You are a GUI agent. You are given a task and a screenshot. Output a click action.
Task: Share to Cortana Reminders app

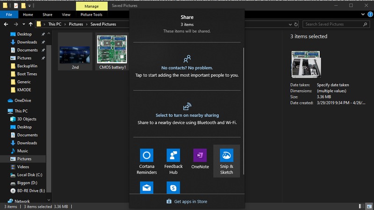(x=146, y=161)
